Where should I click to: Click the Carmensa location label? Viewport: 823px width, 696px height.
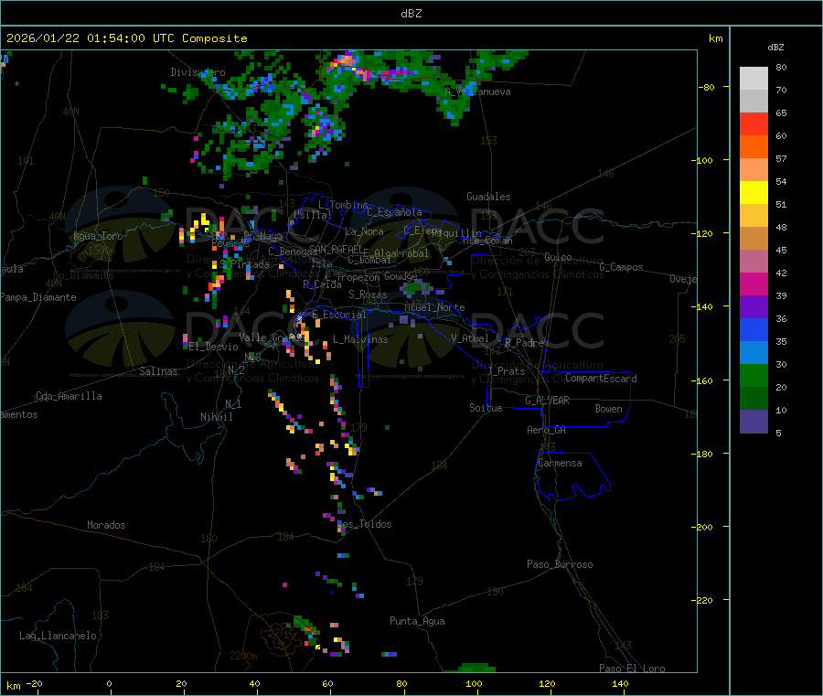560,463
